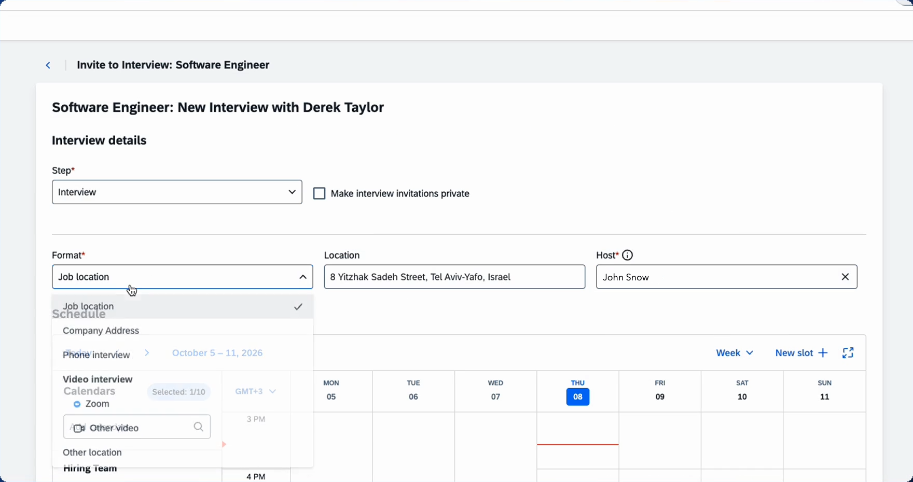Screen dimensions: 913x482
Task: Select Friday 09 column header
Action: [660, 391]
